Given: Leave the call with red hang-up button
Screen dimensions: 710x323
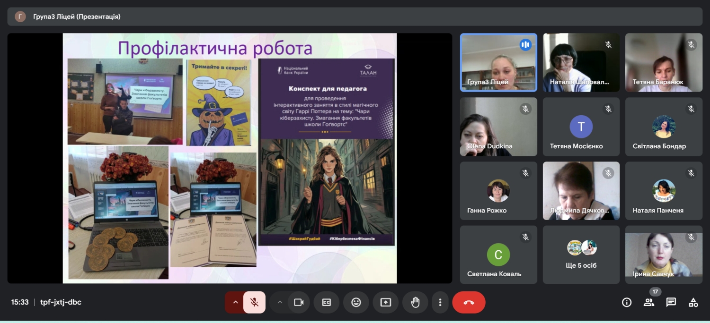Looking at the screenshot, I should (469, 302).
